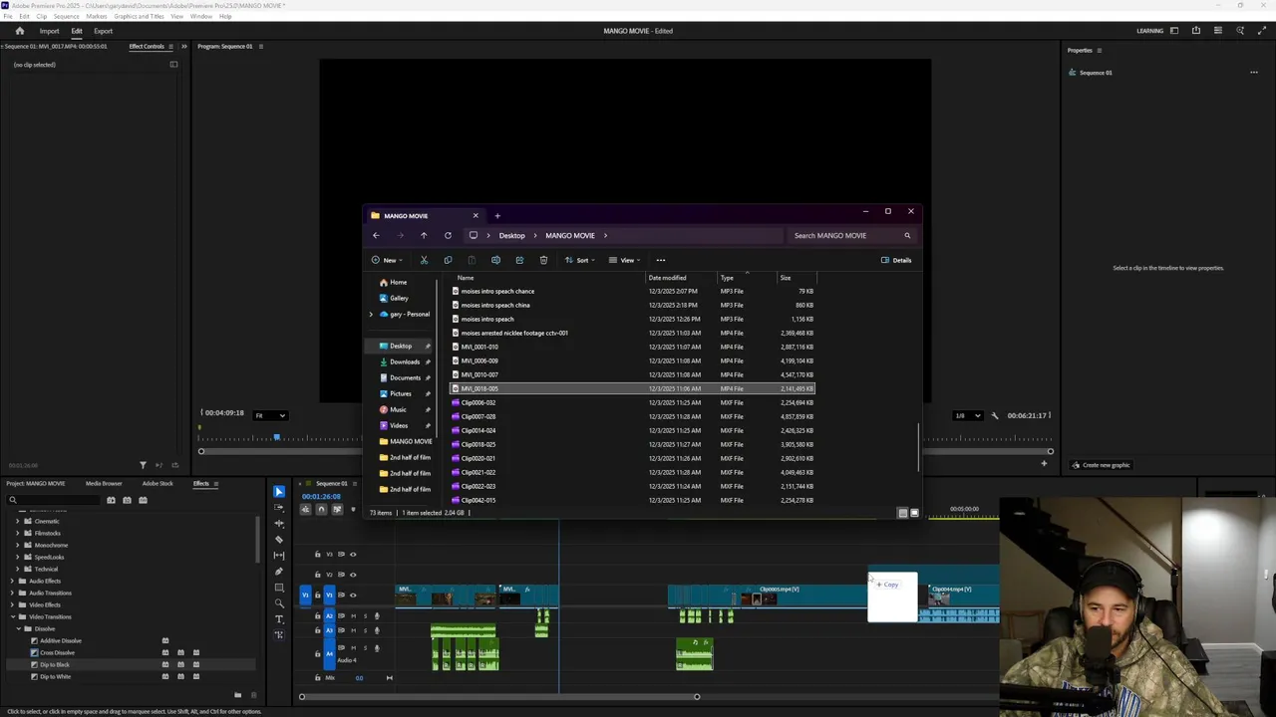This screenshot has width=1276, height=717.
Task: Click the Delete trash icon in File Explorer
Action: point(543,260)
